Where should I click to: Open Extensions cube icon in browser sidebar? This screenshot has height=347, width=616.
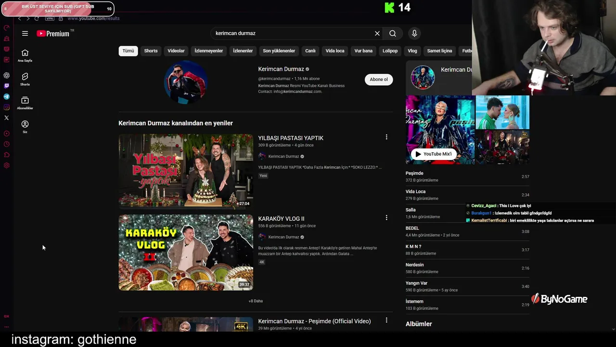coord(6,155)
